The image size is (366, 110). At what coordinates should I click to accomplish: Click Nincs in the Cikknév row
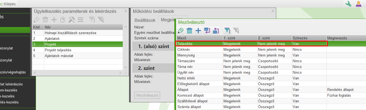coord(309,49)
